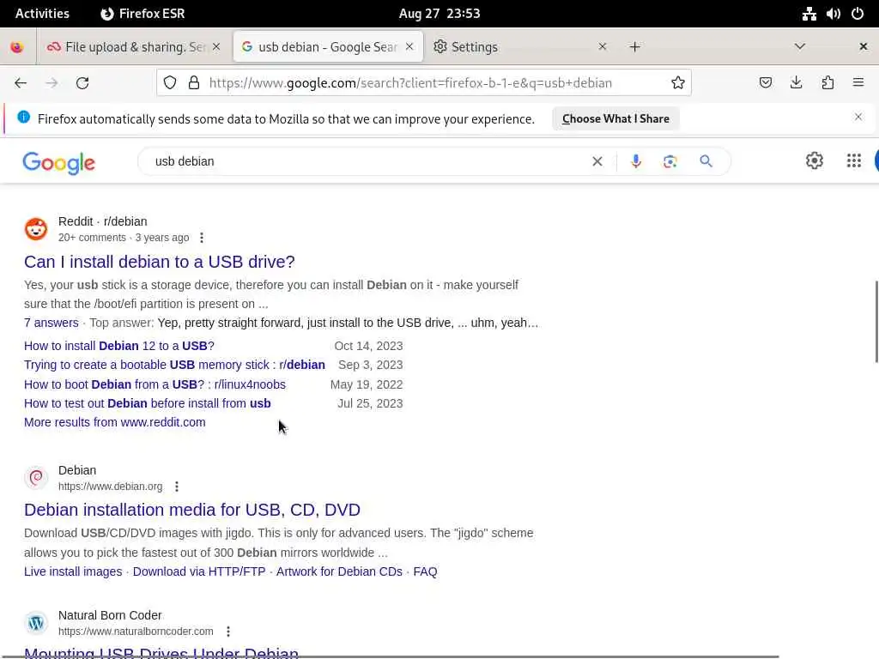The height and width of the screenshot is (659, 879).
Task: Open 'Mounting USB Drives Under Debian' result
Action: [x=161, y=653]
